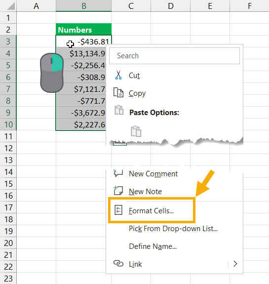
Task: Select row 15 header
Action: tap(8, 184)
